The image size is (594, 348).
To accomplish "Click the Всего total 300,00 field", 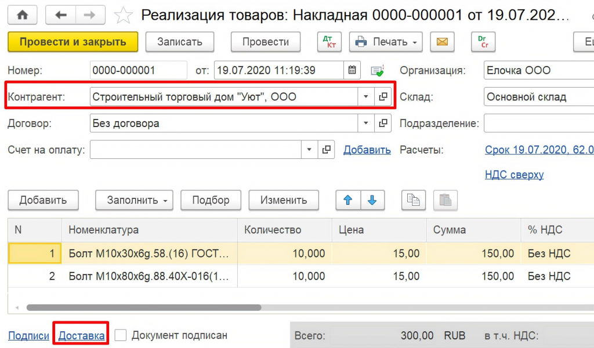I will tap(383, 335).
